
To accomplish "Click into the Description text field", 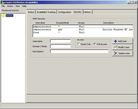I will [79, 51].
